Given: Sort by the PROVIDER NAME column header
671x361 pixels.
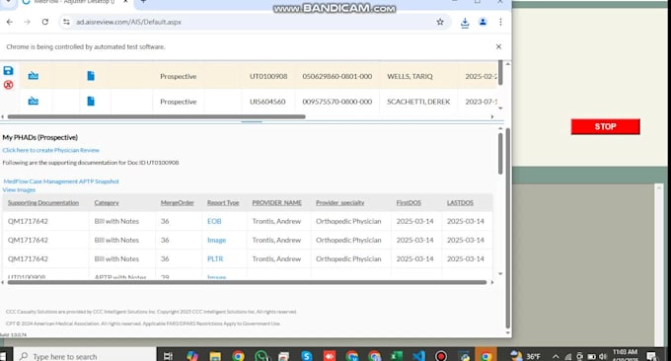Looking at the screenshot, I should pyautogui.click(x=277, y=203).
